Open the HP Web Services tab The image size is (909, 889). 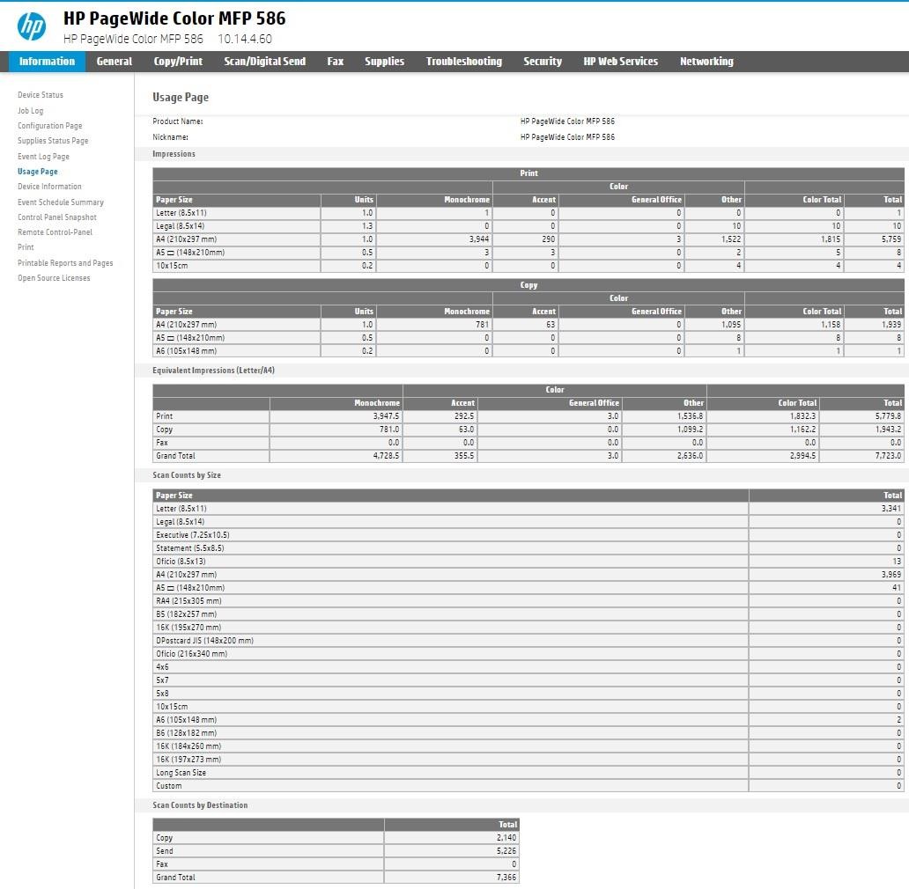(620, 62)
